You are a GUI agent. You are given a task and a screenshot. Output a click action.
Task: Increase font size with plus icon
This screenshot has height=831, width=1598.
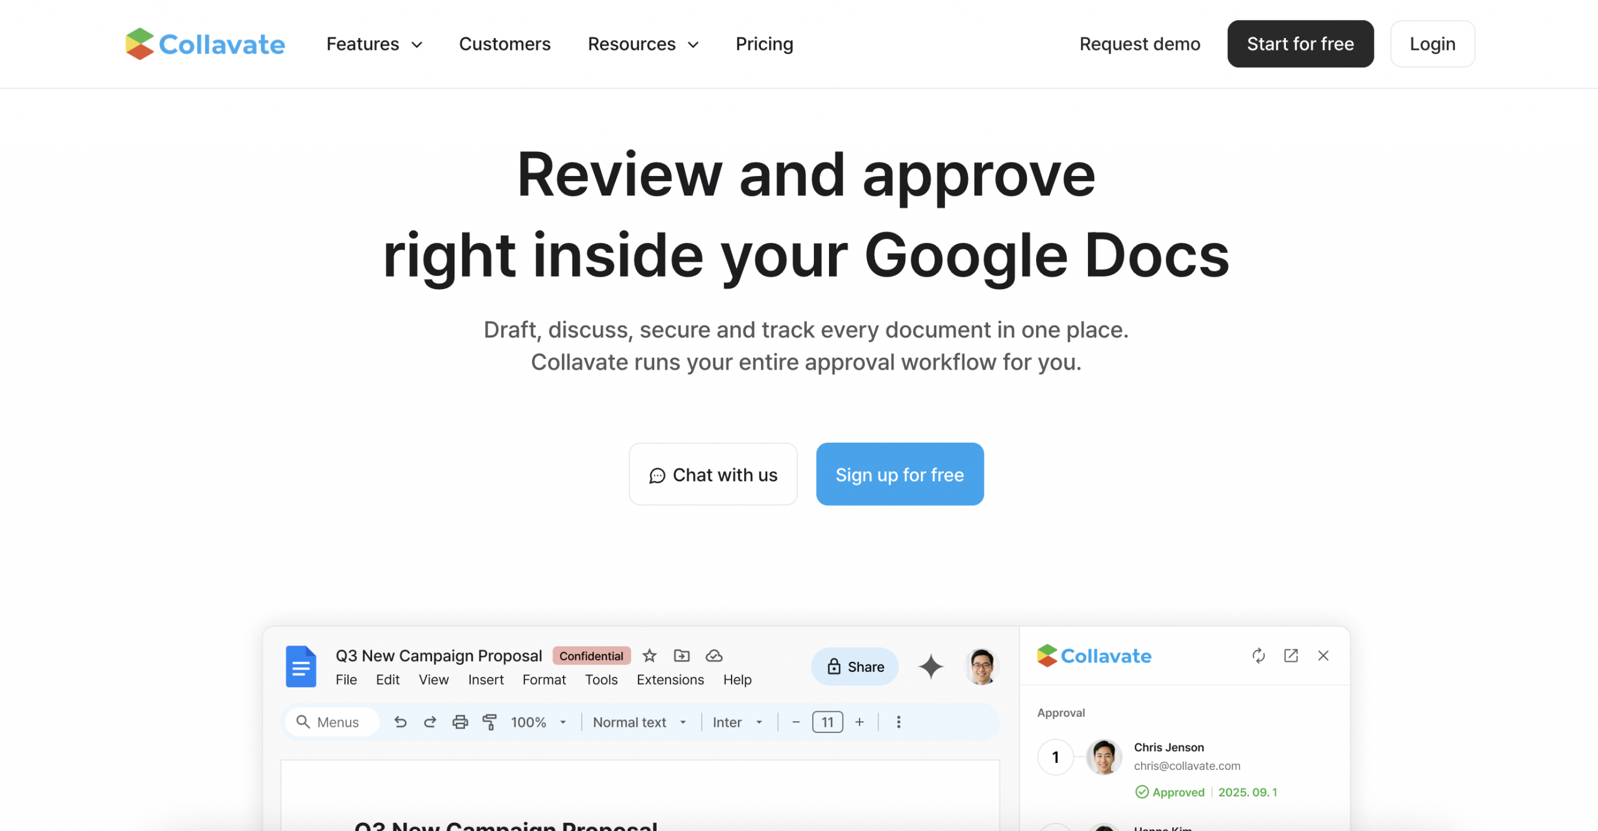tap(860, 722)
